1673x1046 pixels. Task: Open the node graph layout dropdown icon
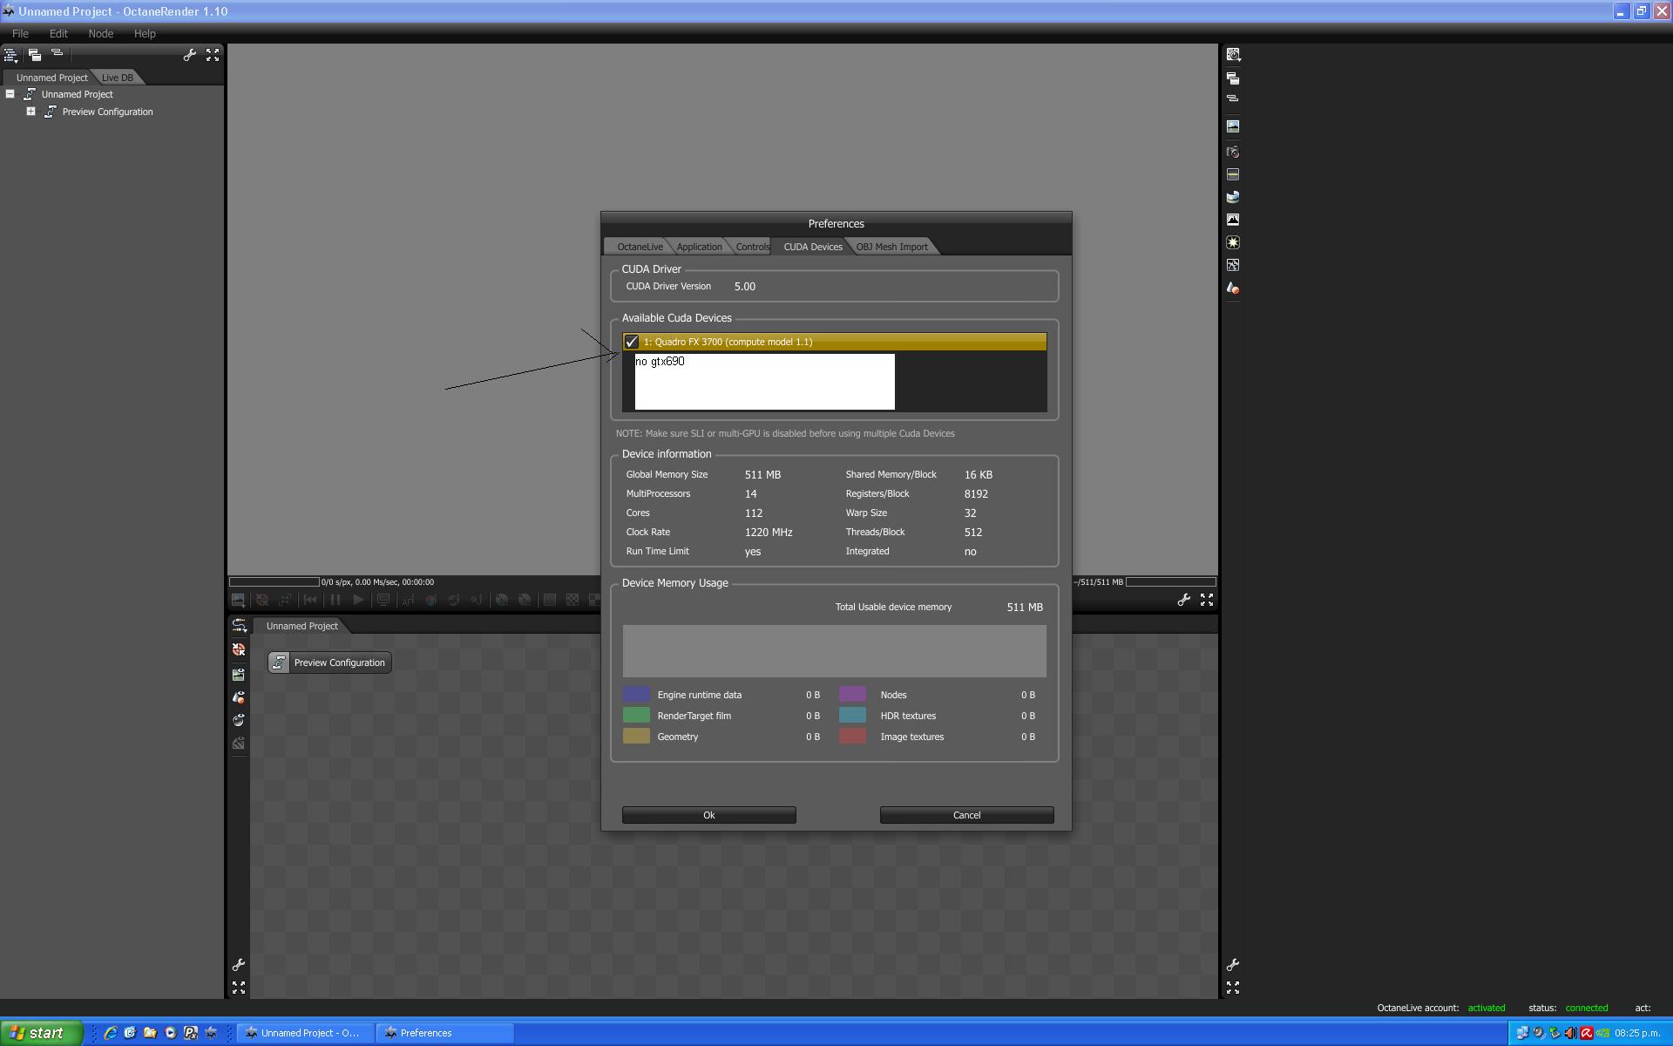[x=239, y=626]
